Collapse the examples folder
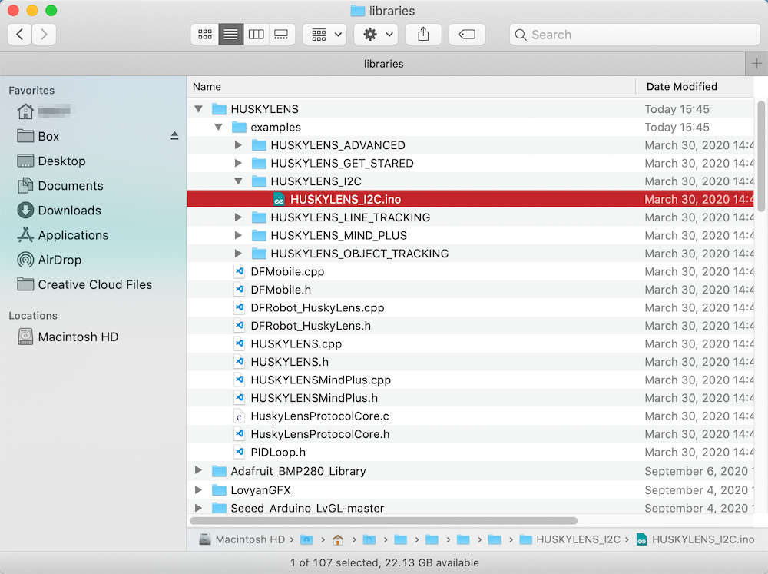Image resolution: width=768 pixels, height=574 pixels. (218, 127)
